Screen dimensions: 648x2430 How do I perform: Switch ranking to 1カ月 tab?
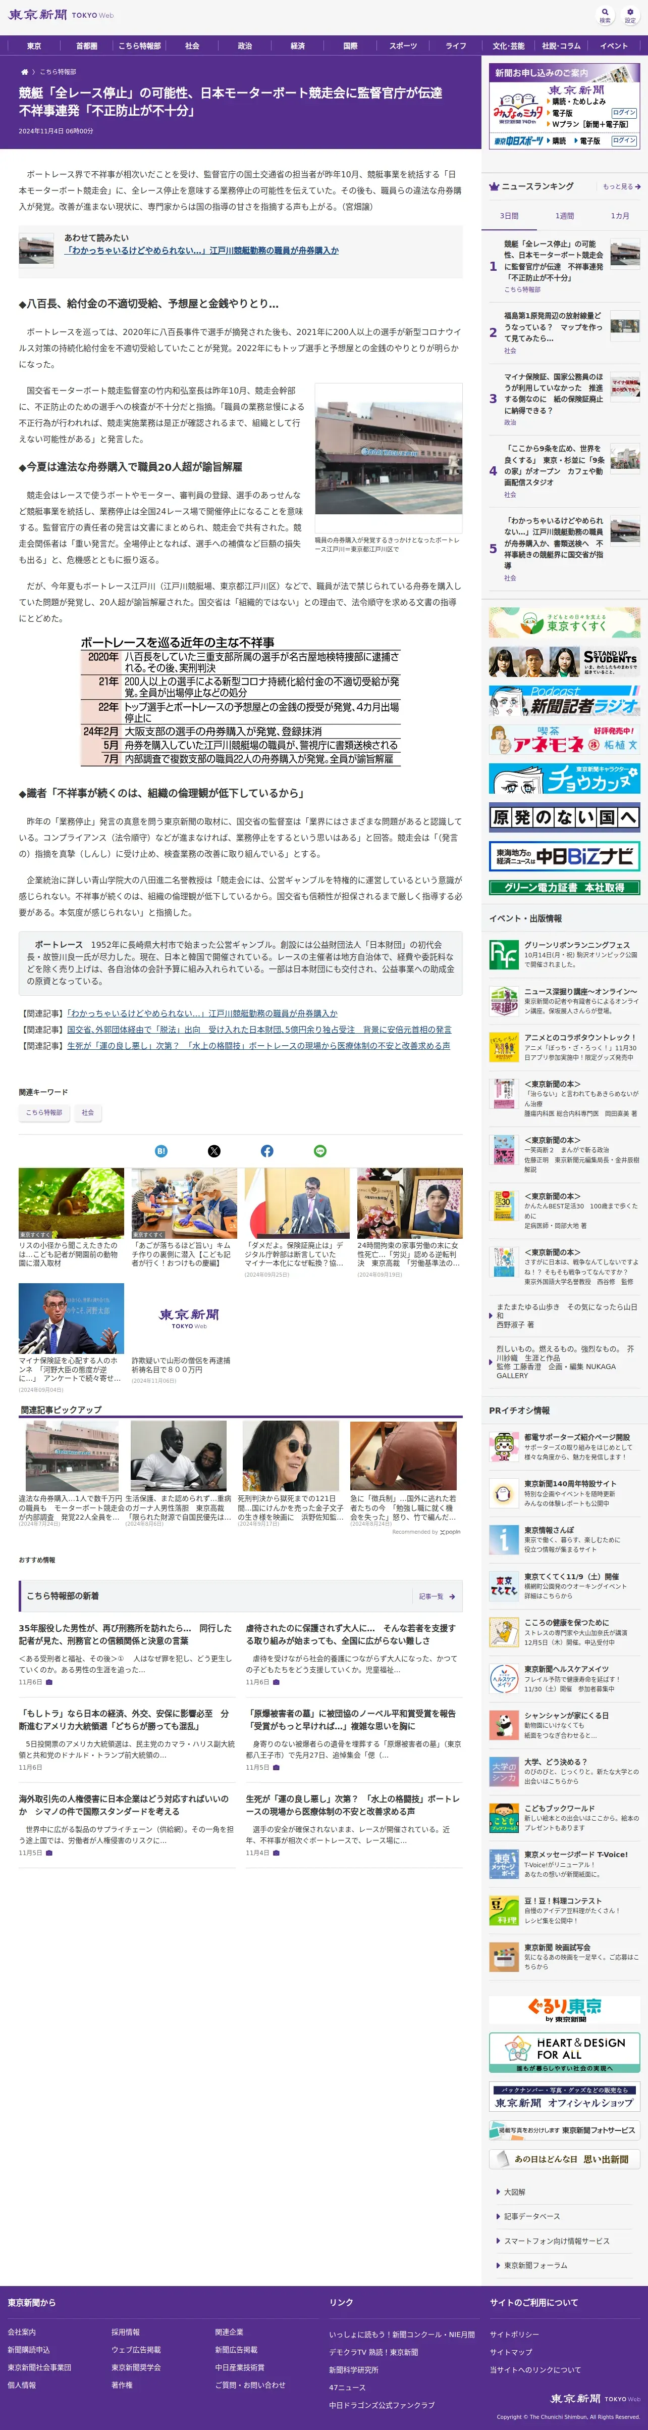(x=620, y=216)
